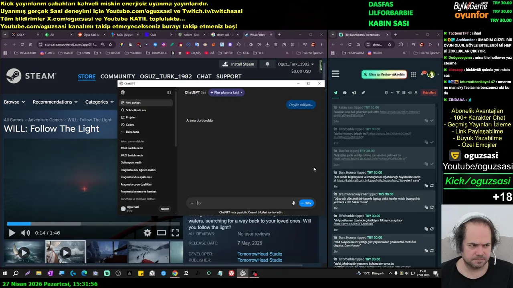Expand Steam Recommendations dropdown
The width and height of the screenshot is (513, 288).
coord(55,102)
